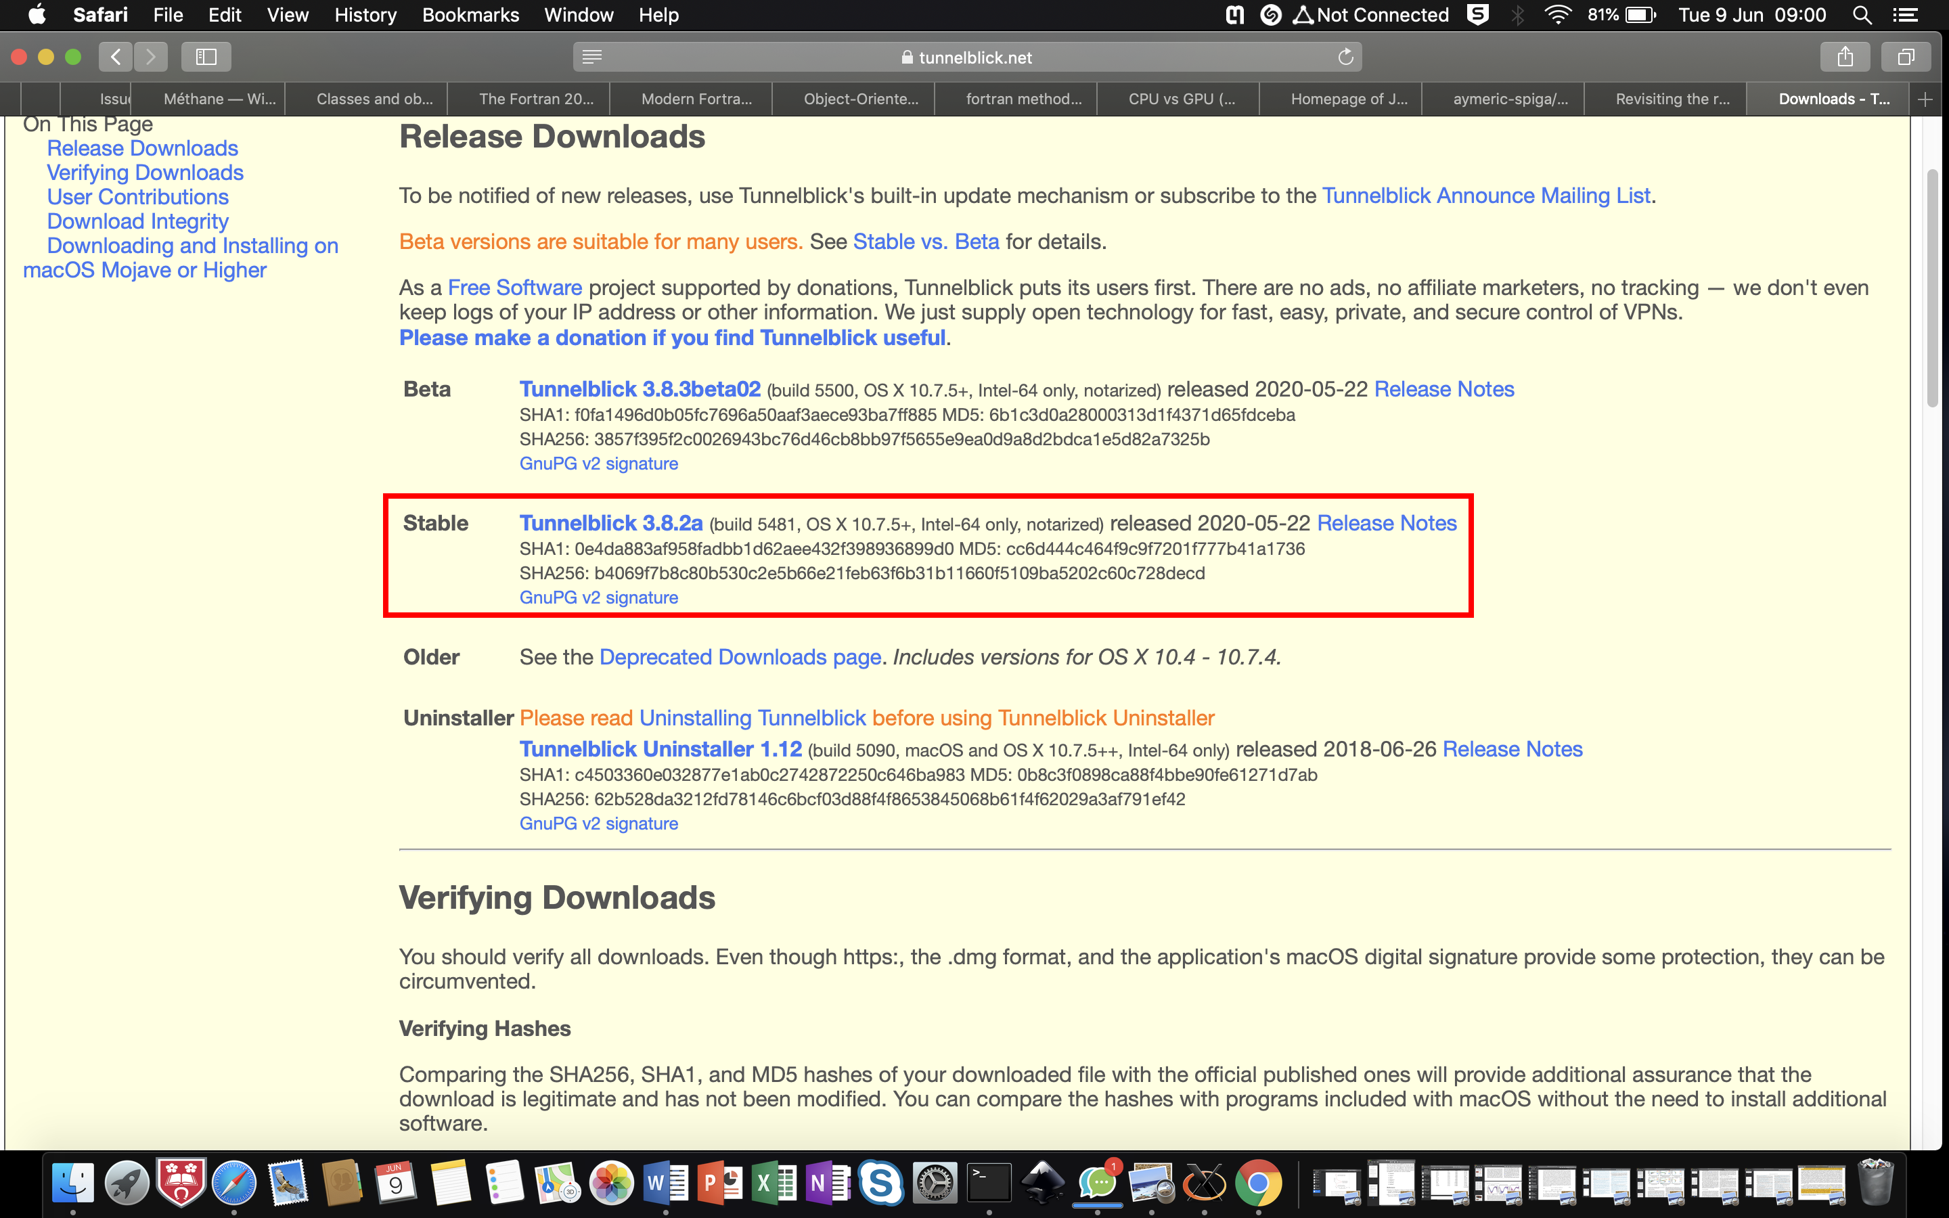
Task: Open the Stable vs. Beta link
Action: (x=925, y=242)
